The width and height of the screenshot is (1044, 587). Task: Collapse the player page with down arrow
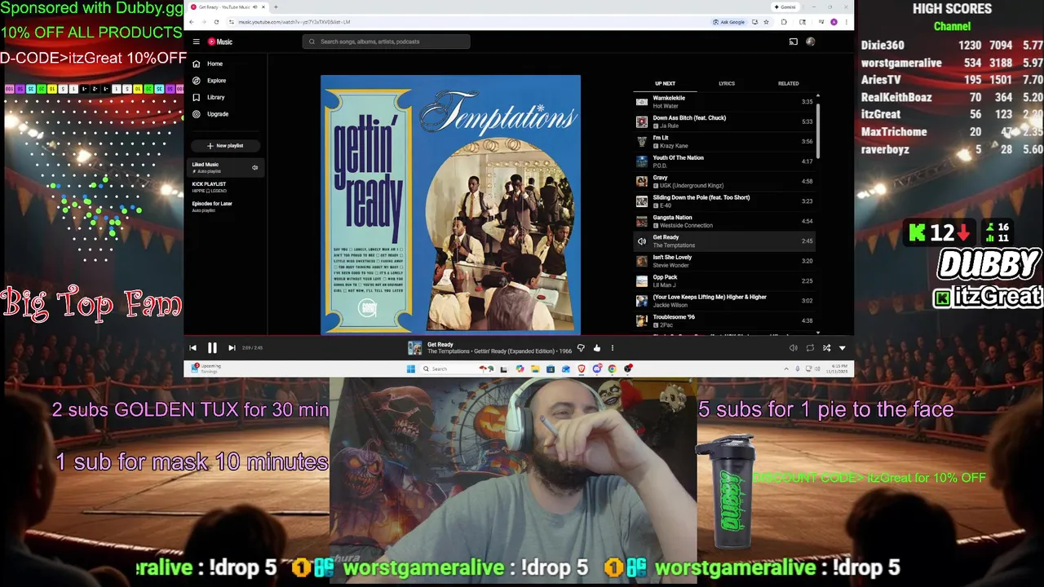(843, 348)
